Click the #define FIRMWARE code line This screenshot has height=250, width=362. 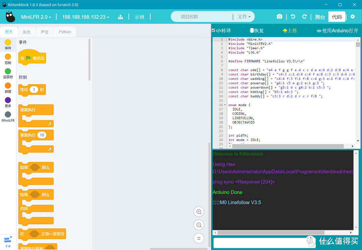[266, 61]
